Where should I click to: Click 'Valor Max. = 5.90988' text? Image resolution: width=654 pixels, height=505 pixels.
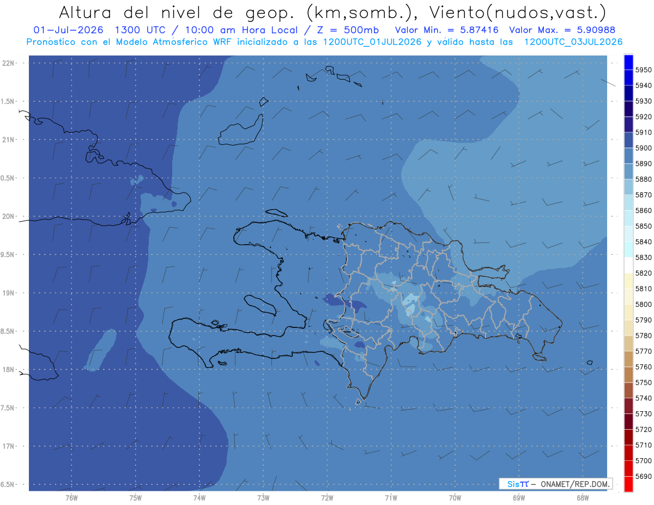562,31
